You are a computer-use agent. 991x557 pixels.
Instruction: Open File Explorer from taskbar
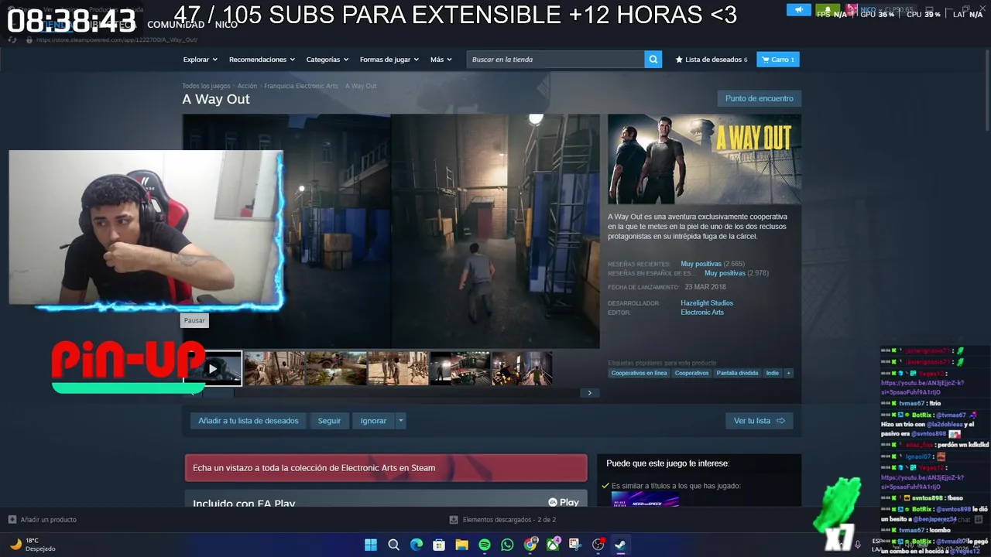point(462,545)
